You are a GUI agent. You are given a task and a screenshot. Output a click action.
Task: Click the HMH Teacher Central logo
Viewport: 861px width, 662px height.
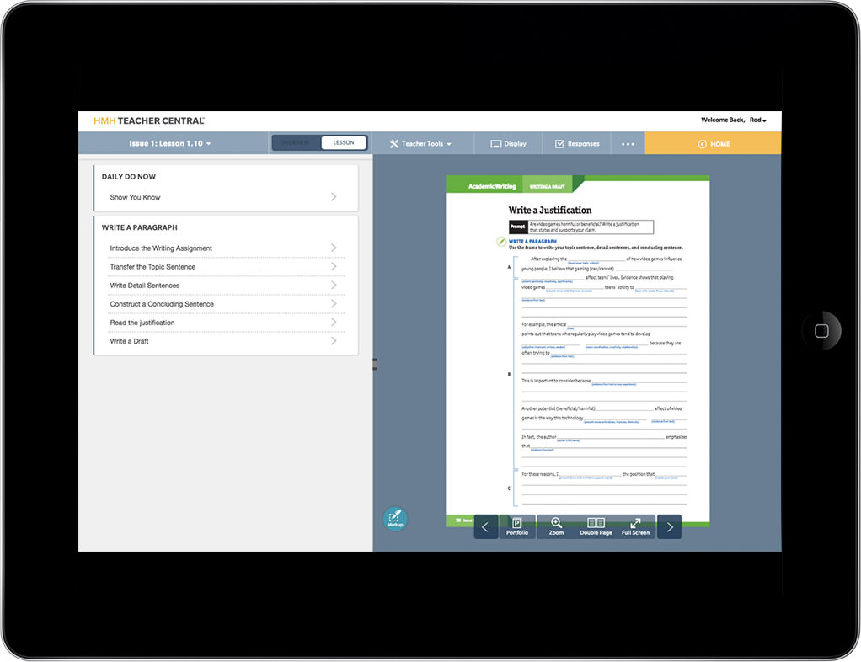pyautogui.click(x=149, y=120)
